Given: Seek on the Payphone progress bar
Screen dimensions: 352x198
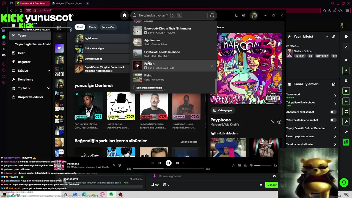Looking at the screenshot, I should click(x=169, y=169).
